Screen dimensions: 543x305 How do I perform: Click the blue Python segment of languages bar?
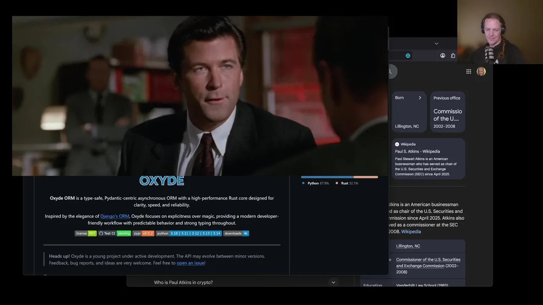327,177
